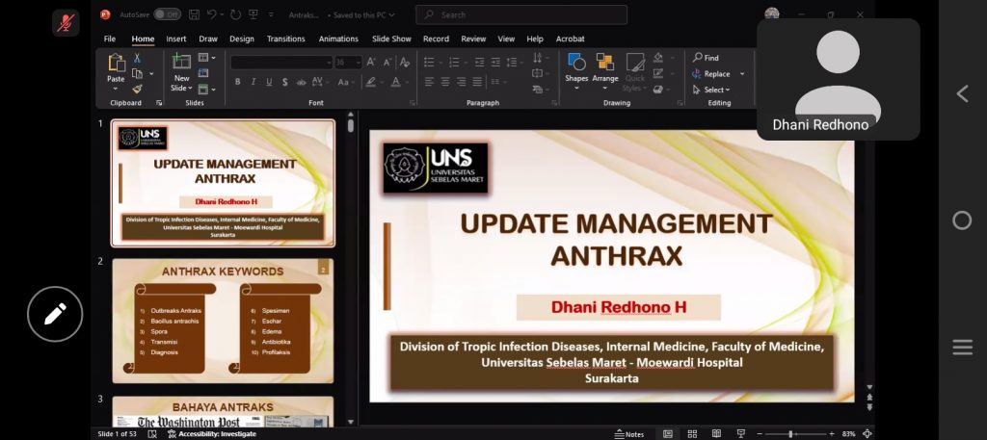The width and height of the screenshot is (987, 440).
Task: Click the Undo arrow
Action: [211, 14]
